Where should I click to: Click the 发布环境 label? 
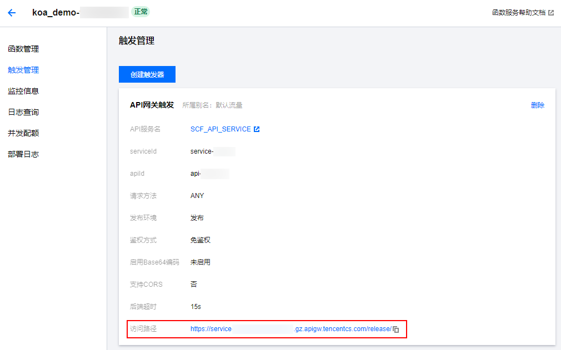coord(143,218)
